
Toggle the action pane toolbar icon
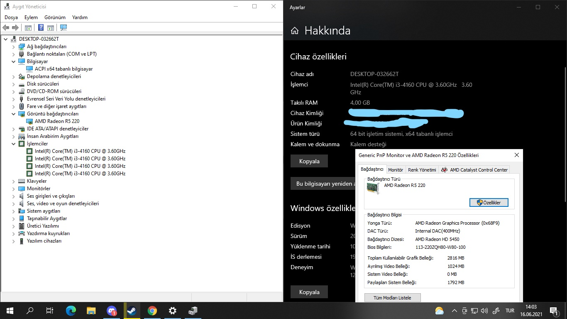coord(51,28)
